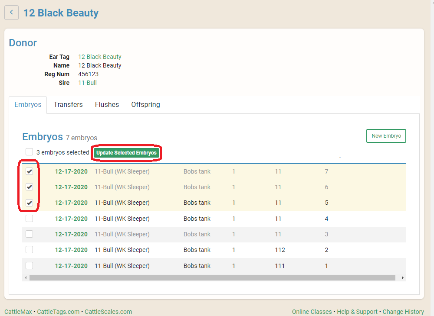Click the table's horizontal scrollbar track

pyautogui.click(x=212, y=277)
